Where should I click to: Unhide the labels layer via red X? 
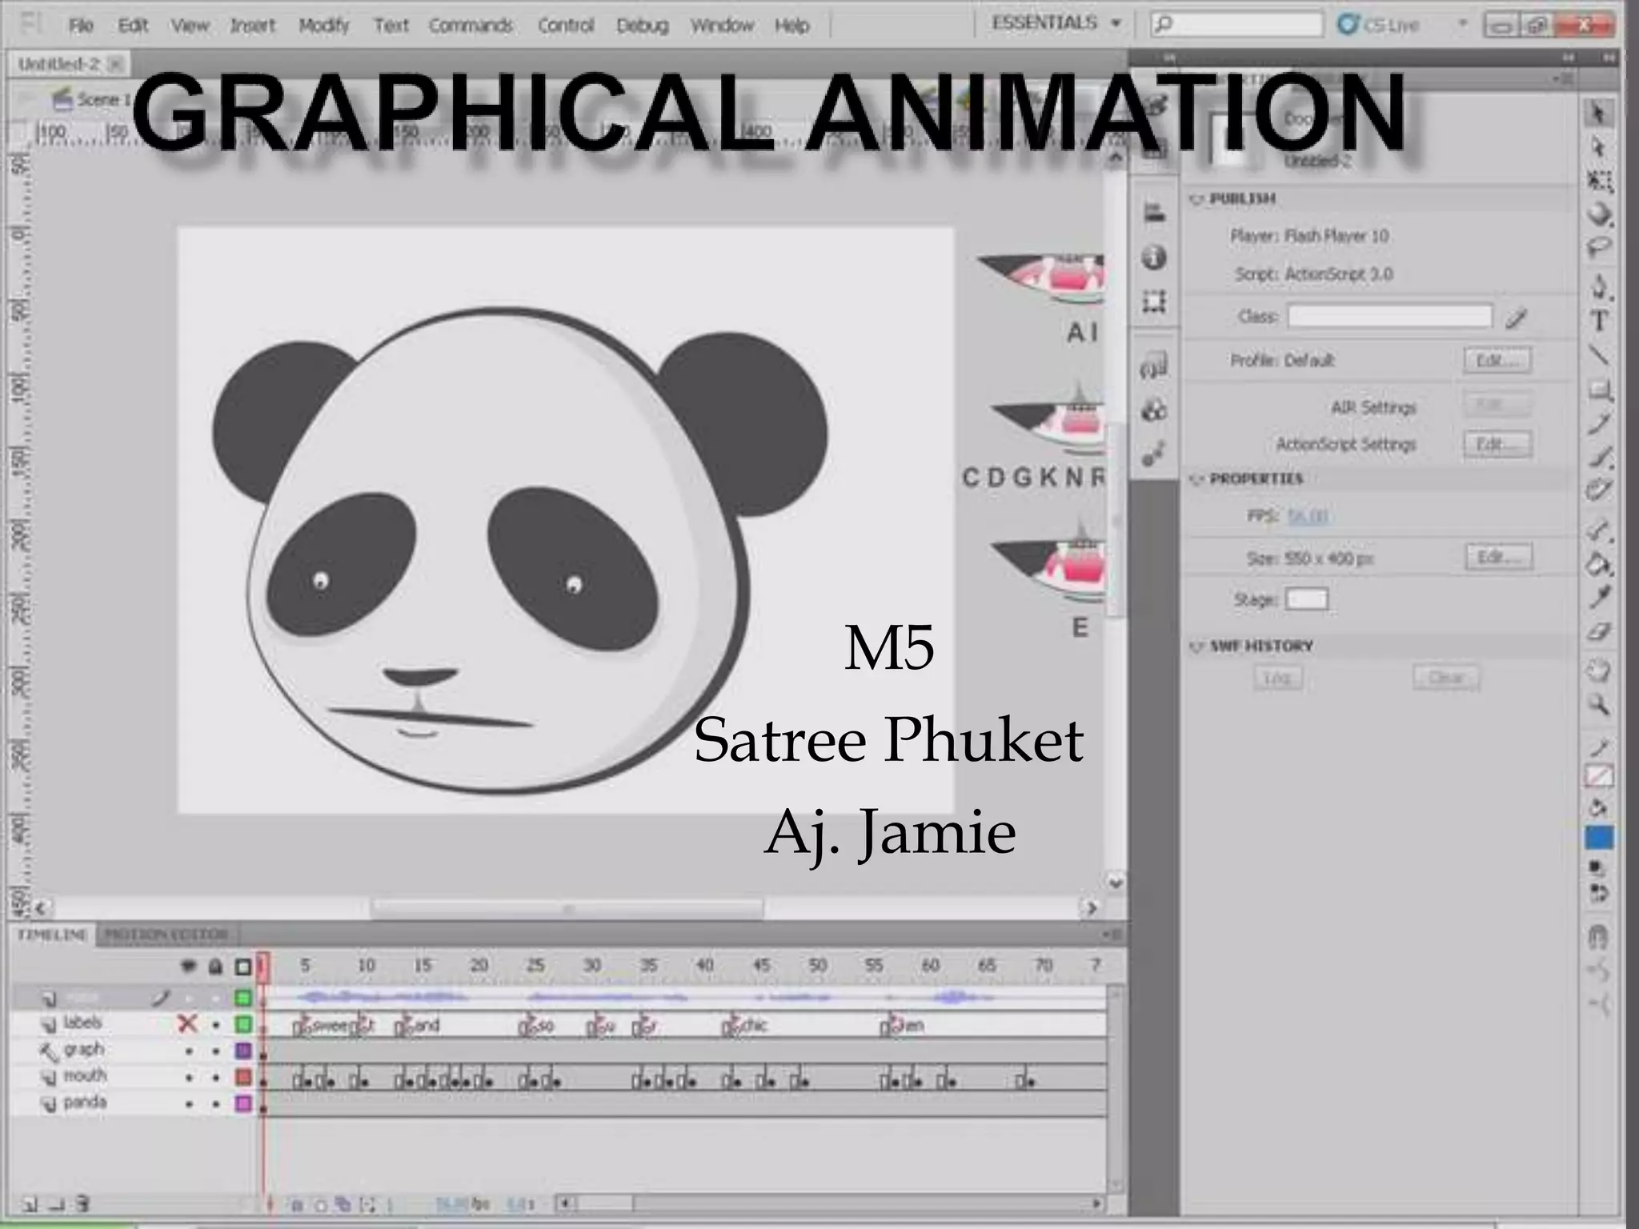pyautogui.click(x=187, y=1023)
